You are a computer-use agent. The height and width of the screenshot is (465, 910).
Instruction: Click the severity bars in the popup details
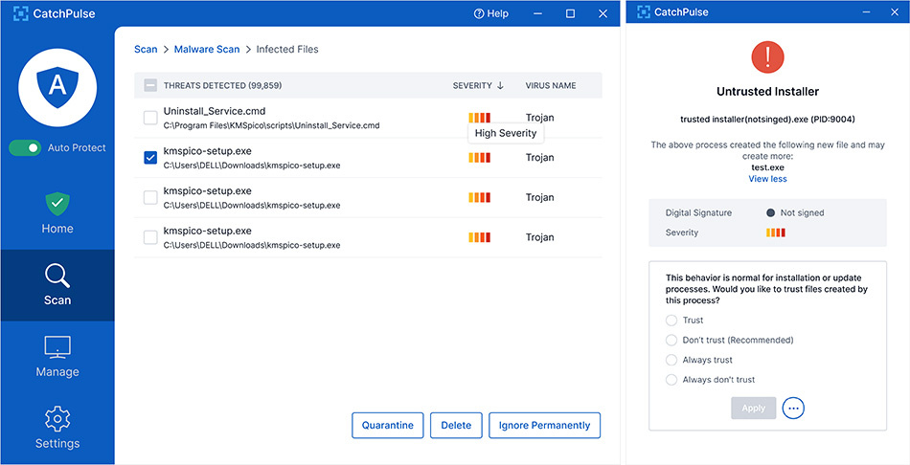(775, 232)
